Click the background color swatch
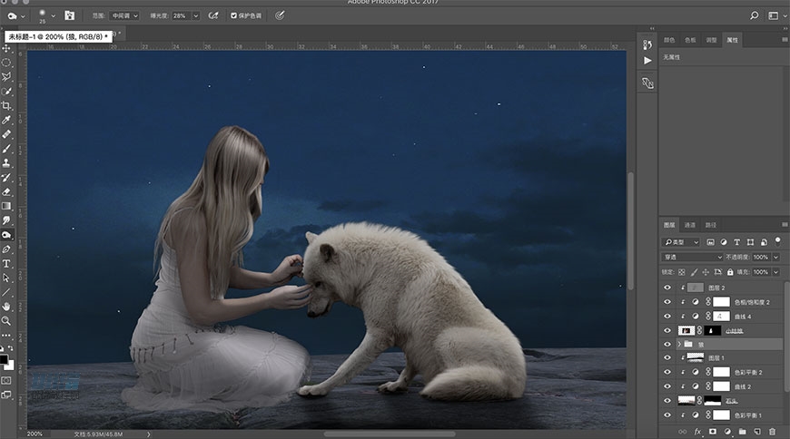790x439 pixels. click(10, 366)
